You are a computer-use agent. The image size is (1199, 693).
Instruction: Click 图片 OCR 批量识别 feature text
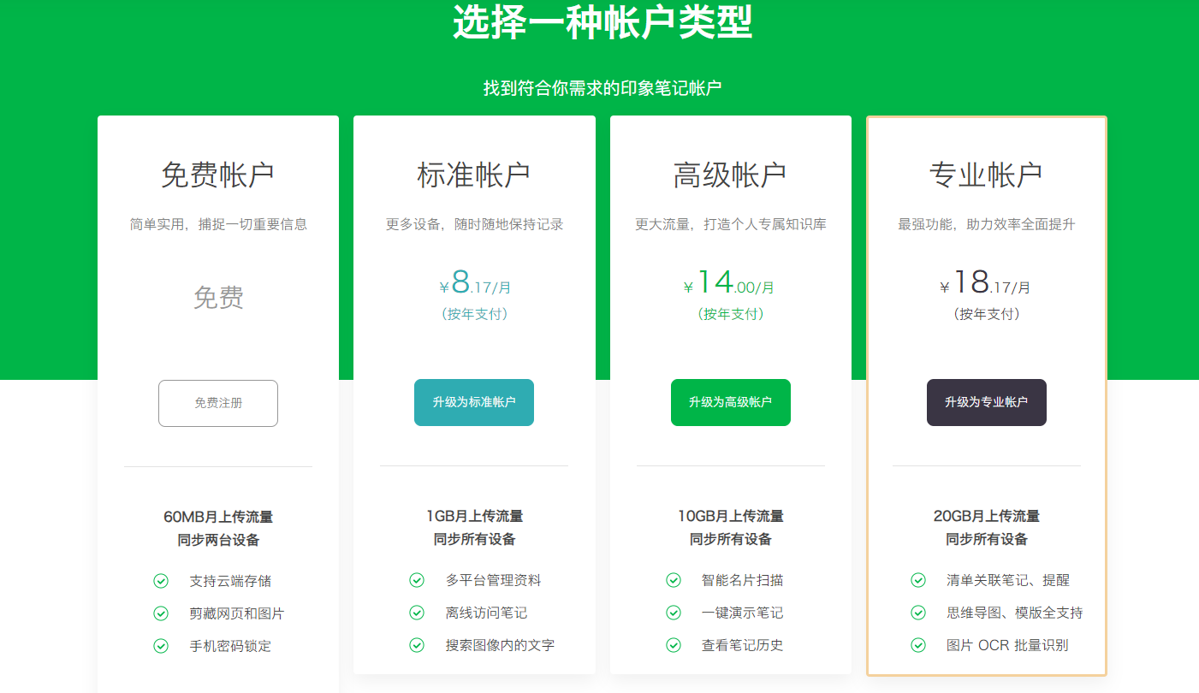1007,645
